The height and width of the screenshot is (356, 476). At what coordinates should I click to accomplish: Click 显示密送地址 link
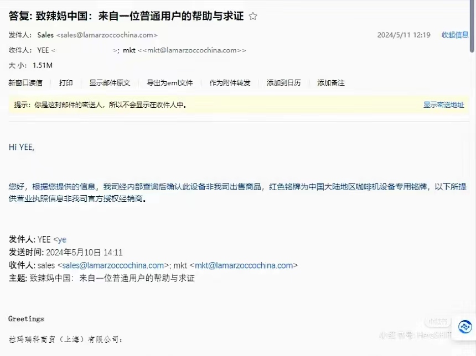(x=443, y=105)
